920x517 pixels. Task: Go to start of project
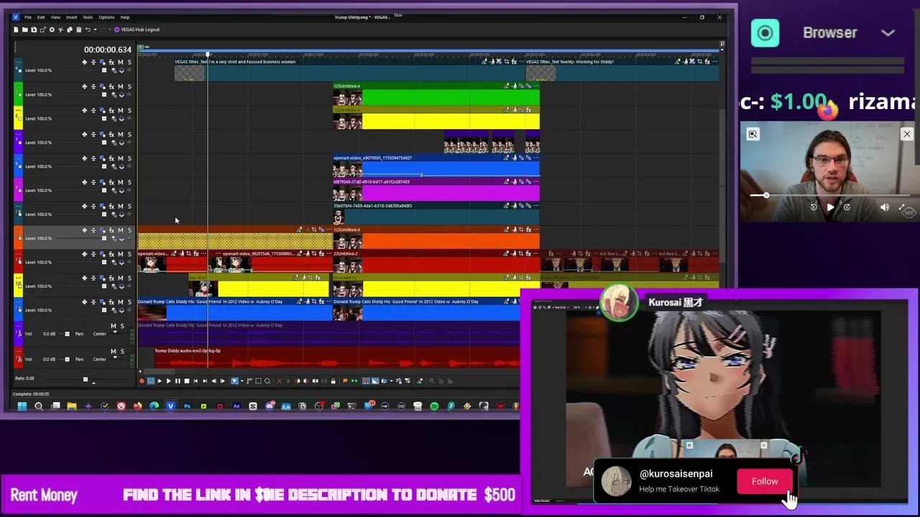195,381
